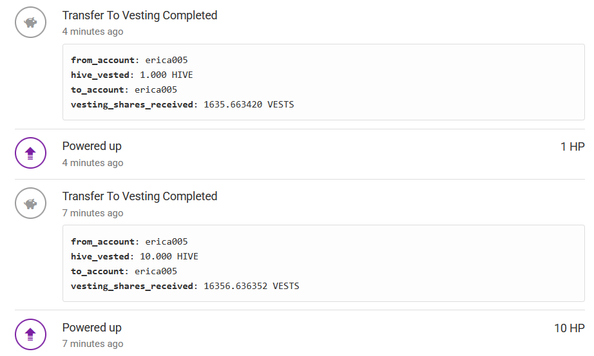Open the Transfer To Vesting Completed title from 7 minutes ago
Screen dimensions: 594x356
click(140, 196)
